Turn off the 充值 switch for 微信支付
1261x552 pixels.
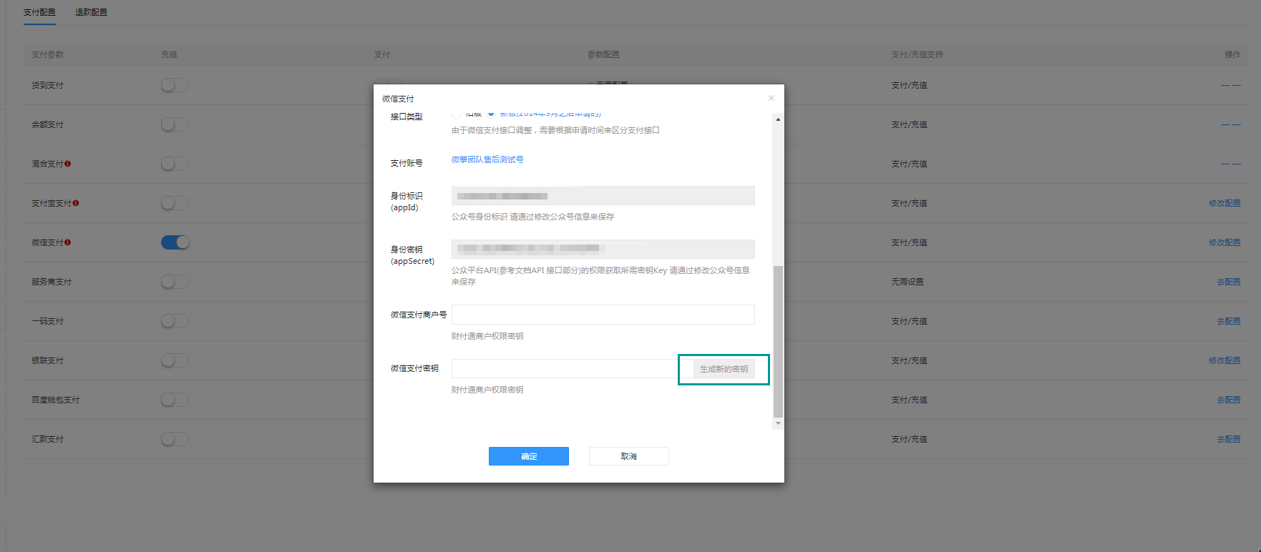point(175,242)
